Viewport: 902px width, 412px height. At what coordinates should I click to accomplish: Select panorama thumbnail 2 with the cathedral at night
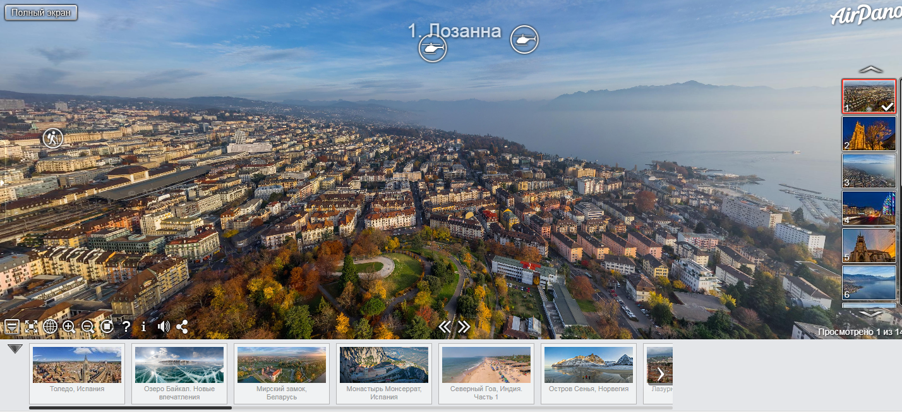coord(869,133)
